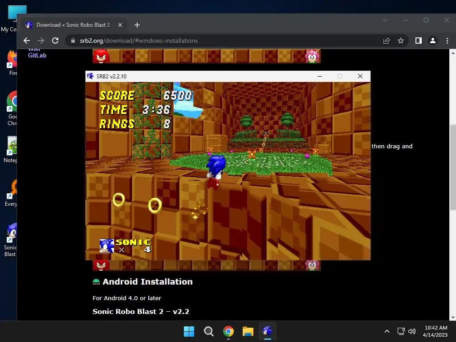Screen dimensions: 456x342
Task: Click scrollbar up arrow in Chrome
Action: [453, 53]
